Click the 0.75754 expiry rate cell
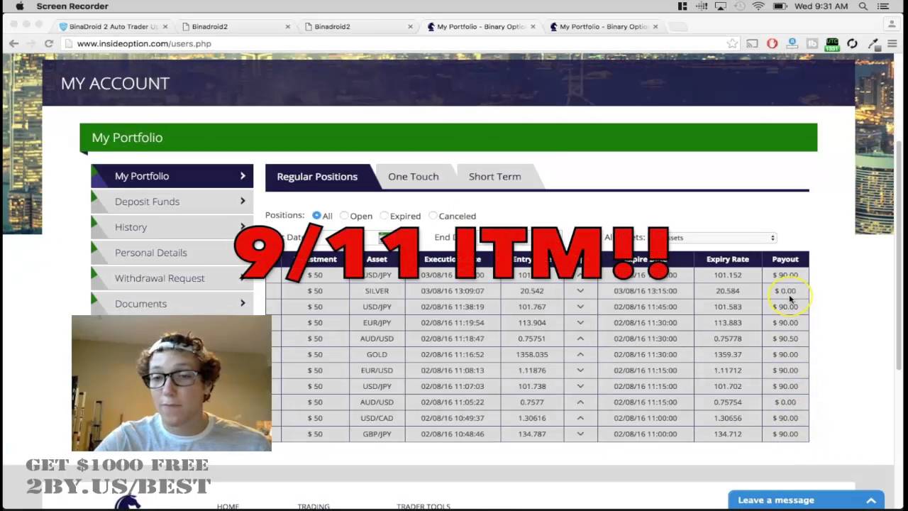 (x=728, y=402)
